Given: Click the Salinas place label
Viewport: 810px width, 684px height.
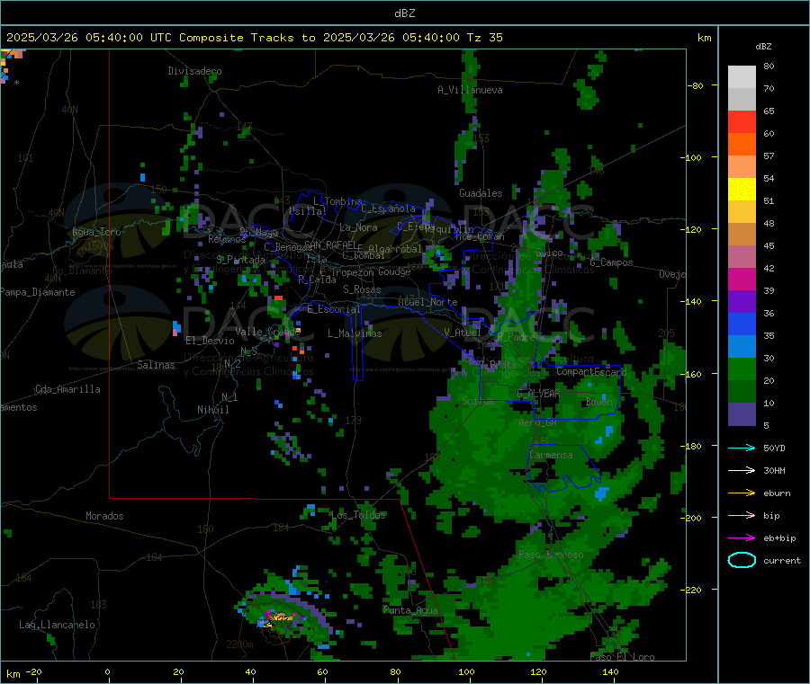Looking at the screenshot, I should pos(156,365).
